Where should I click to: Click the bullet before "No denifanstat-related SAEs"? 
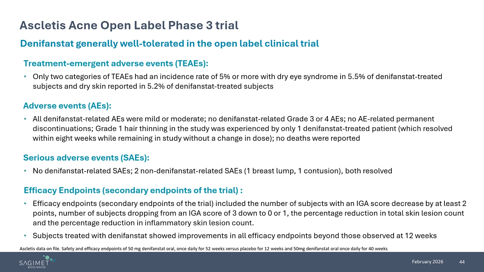pyautogui.click(x=25, y=171)
